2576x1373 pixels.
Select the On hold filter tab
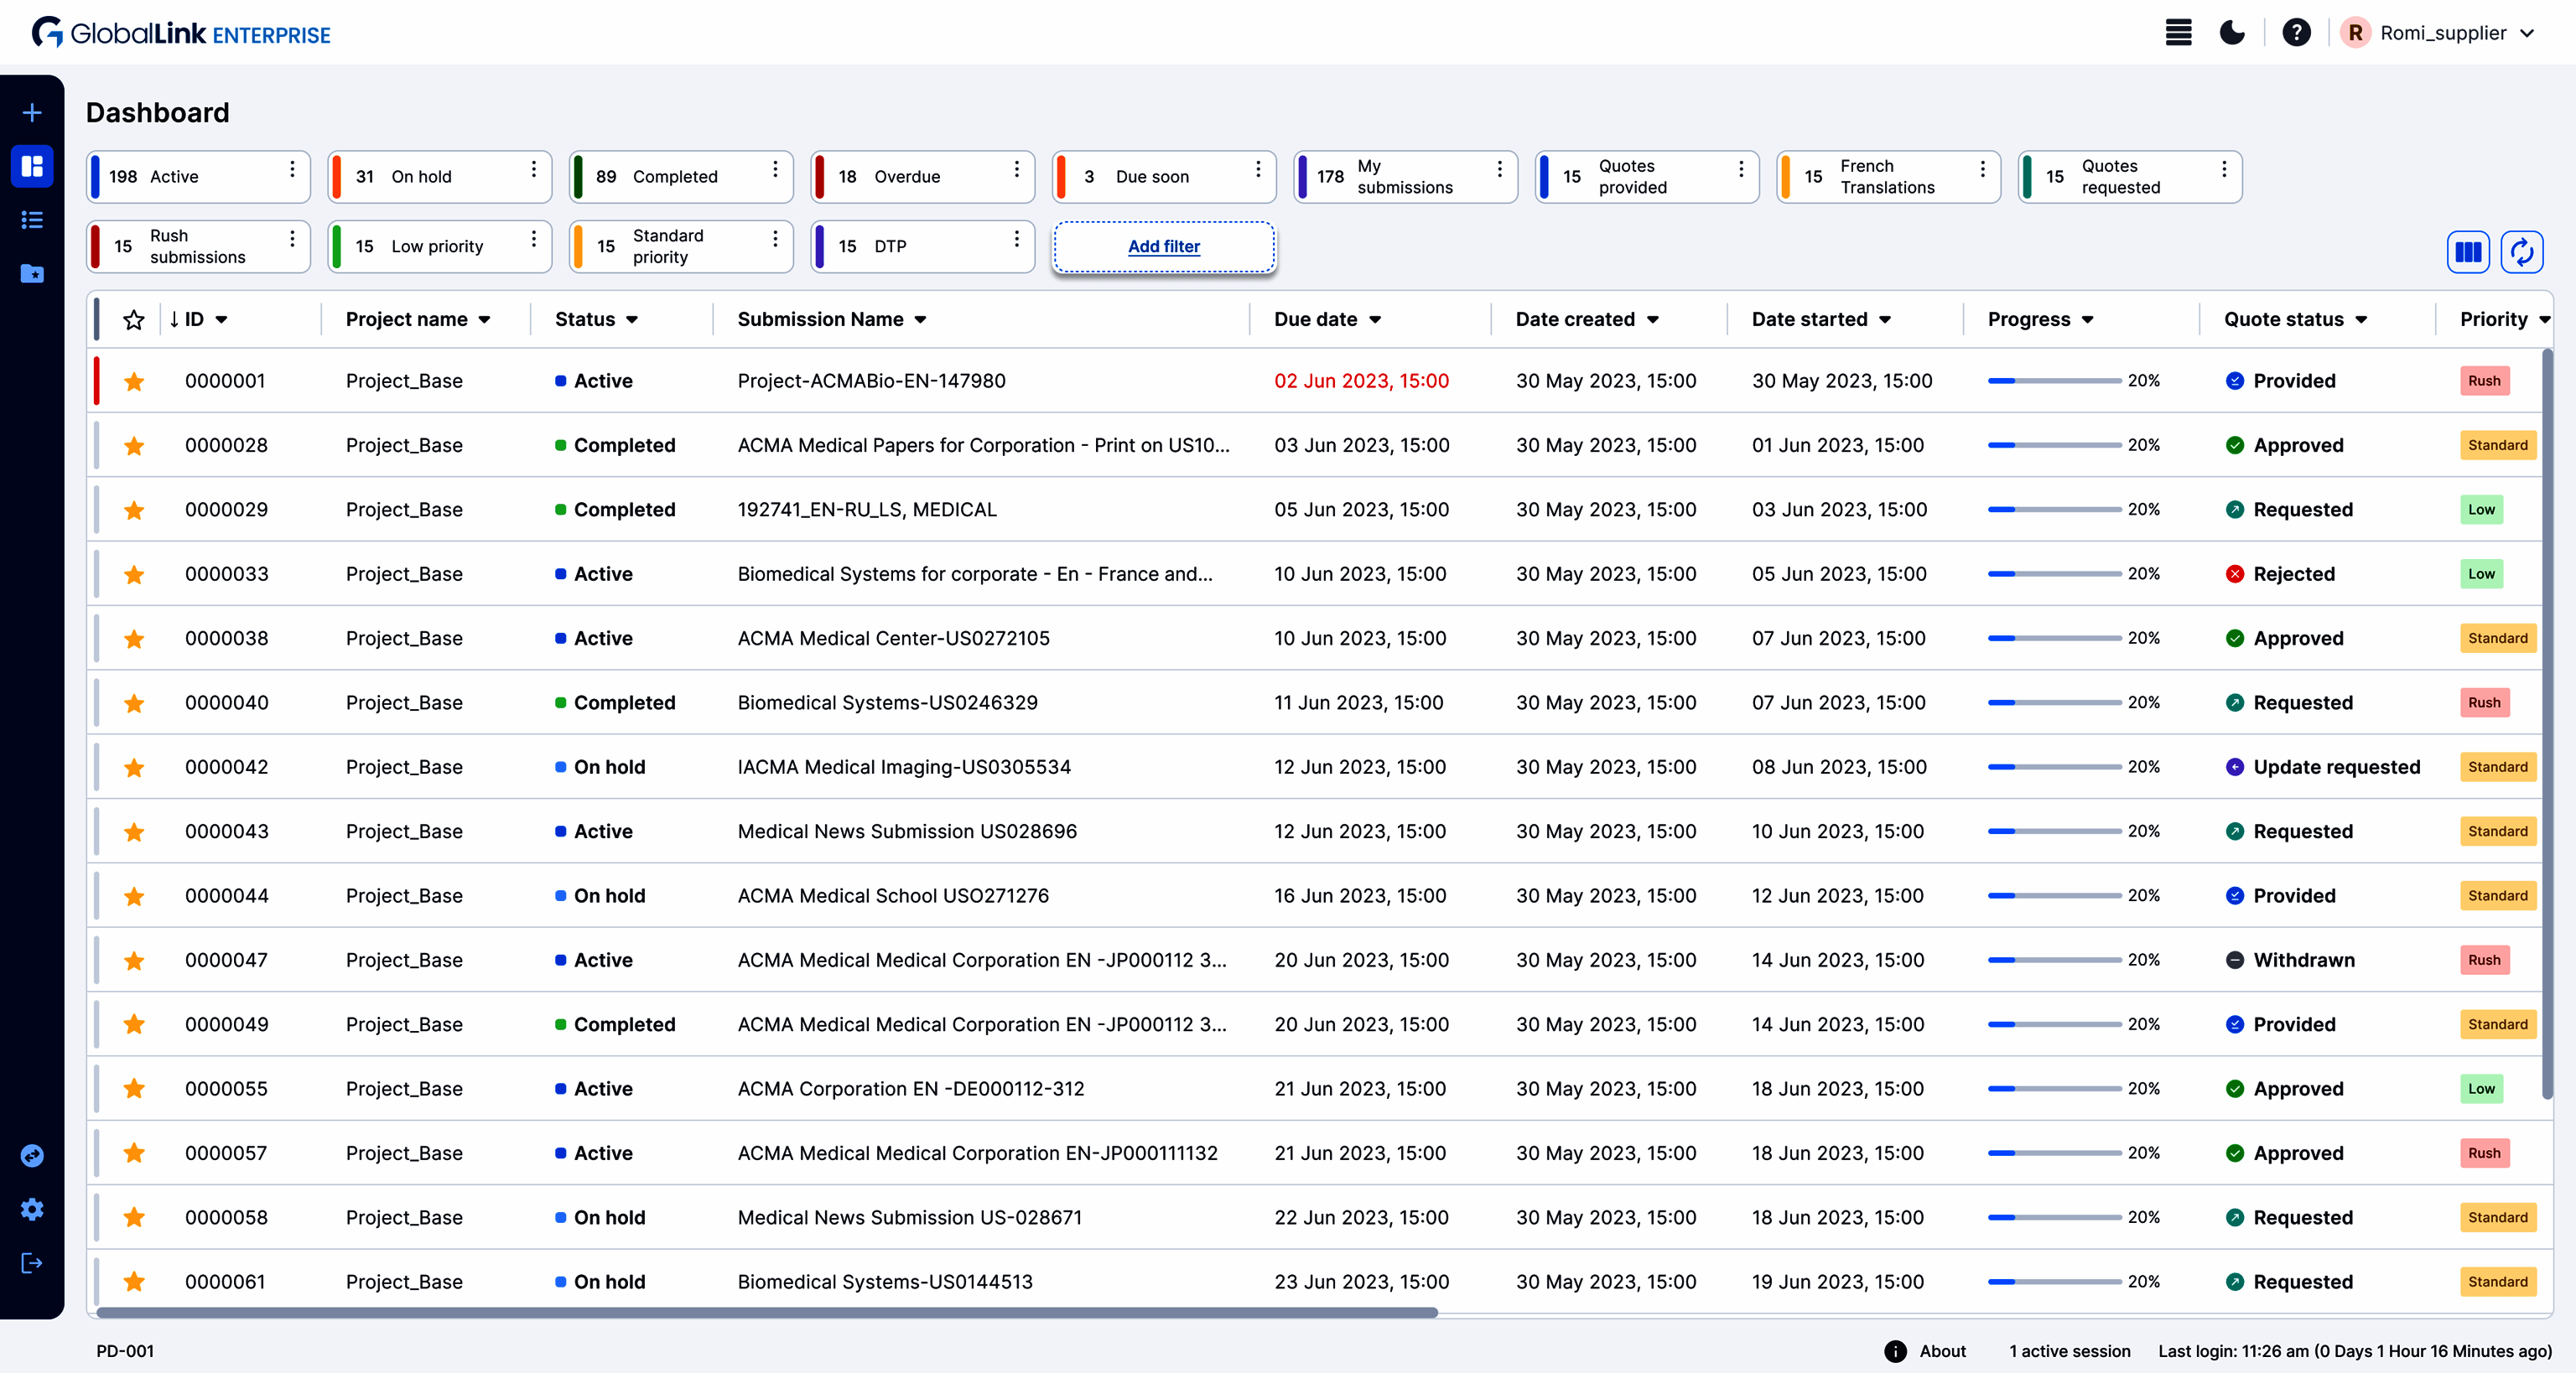point(421,177)
